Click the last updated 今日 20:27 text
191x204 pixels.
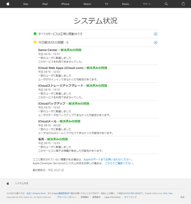tap(48, 170)
